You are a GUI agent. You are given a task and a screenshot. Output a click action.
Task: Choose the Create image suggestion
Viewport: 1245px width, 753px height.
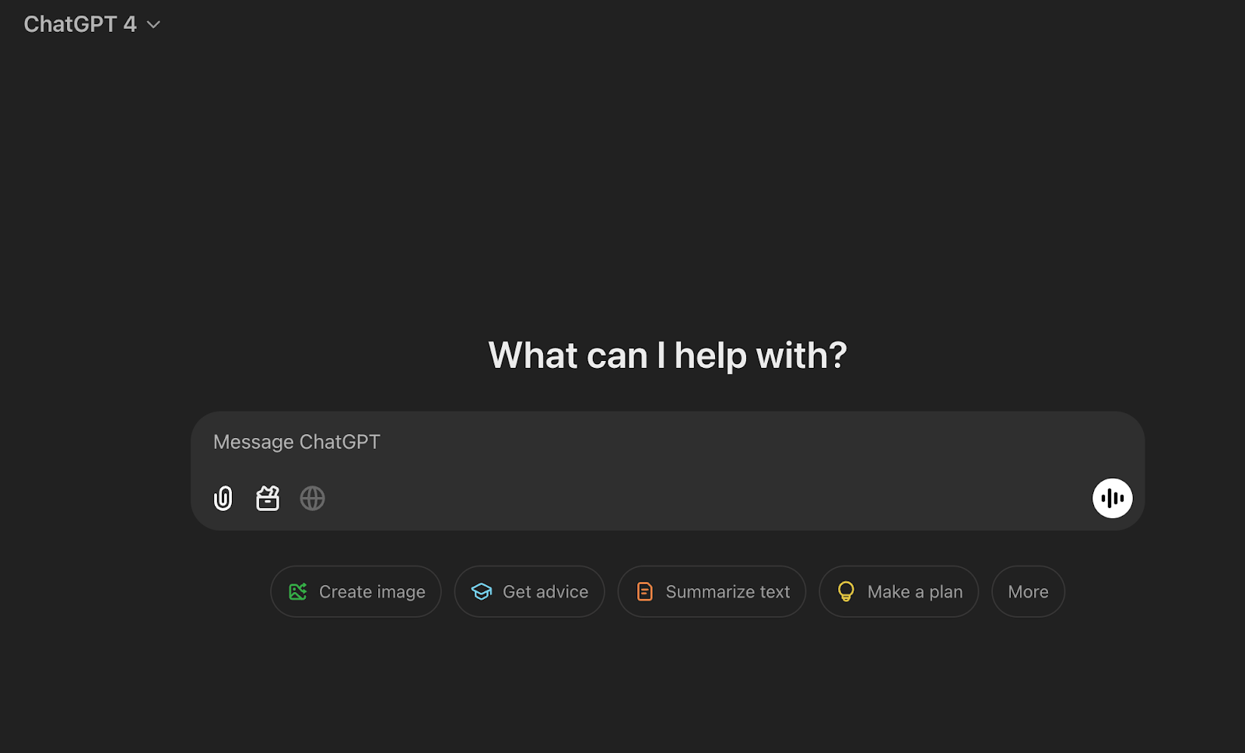click(x=356, y=591)
